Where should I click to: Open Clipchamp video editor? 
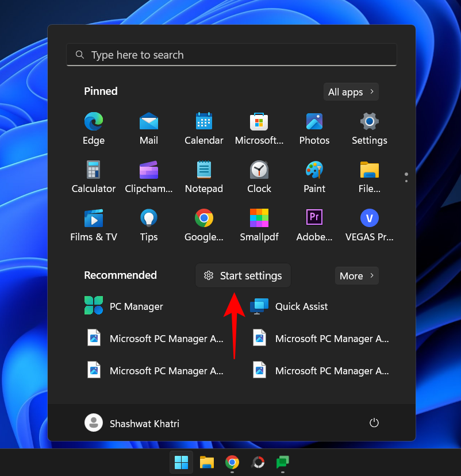(x=148, y=176)
